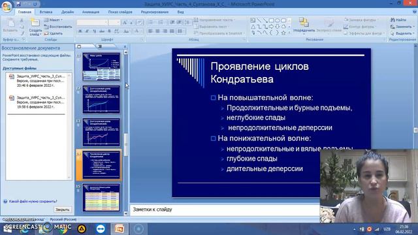Select the five-point star shape
This screenshot has width=418, height=235.
pos(283,33)
